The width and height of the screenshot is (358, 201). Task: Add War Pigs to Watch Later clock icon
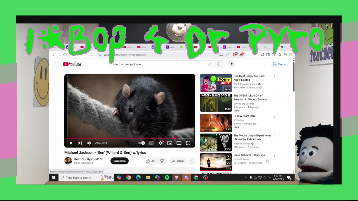tap(229, 157)
